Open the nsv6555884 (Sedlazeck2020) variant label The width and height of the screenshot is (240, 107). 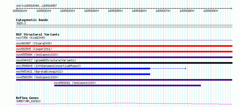coord(37,55)
